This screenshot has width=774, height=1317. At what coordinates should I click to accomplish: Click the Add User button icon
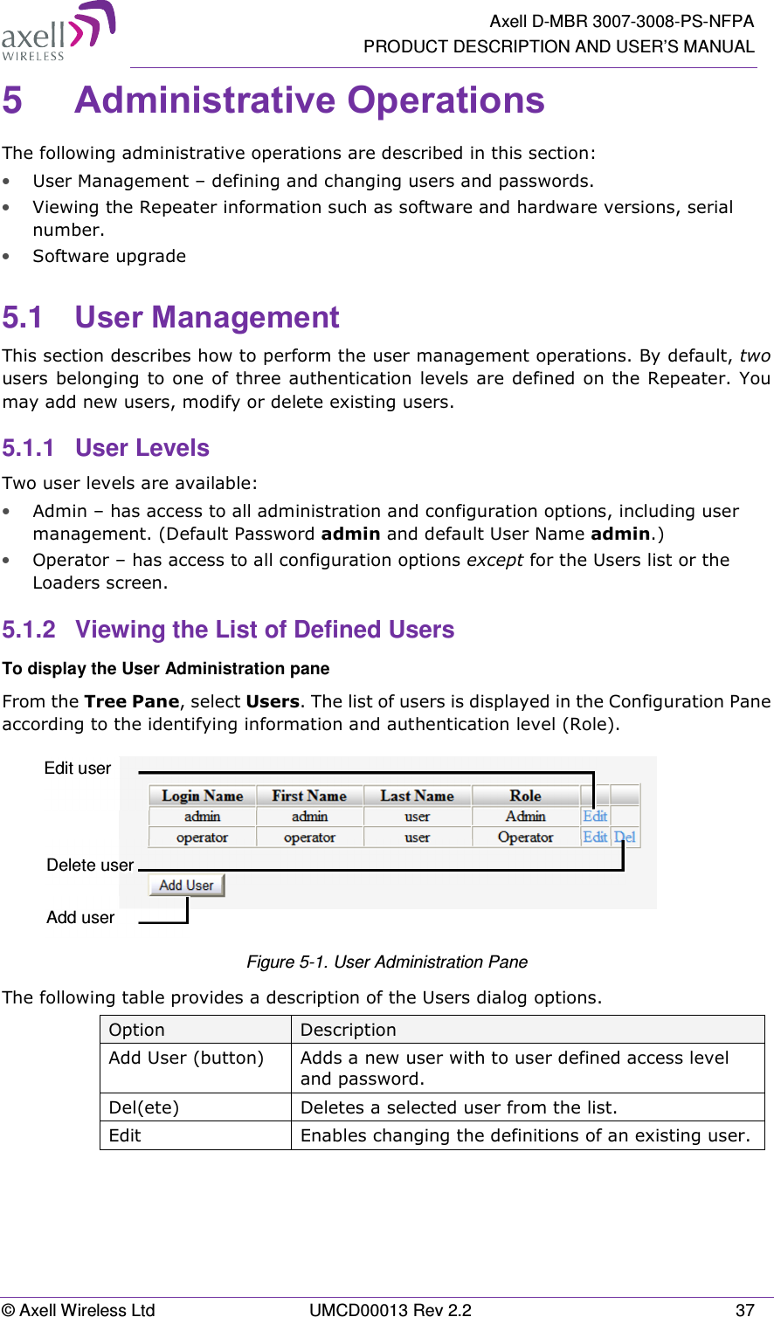(184, 885)
